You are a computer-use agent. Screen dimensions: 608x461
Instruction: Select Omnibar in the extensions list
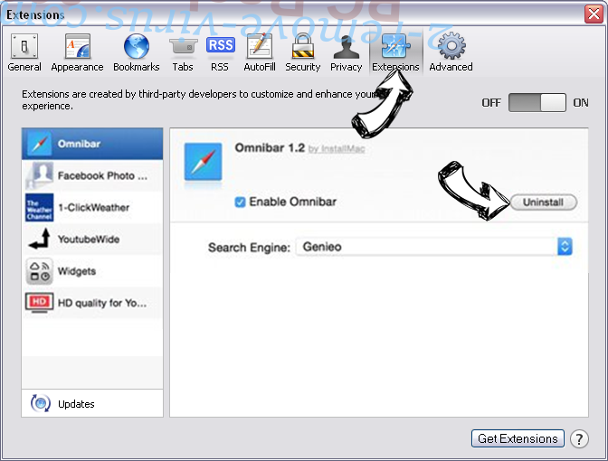[x=92, y=144]
